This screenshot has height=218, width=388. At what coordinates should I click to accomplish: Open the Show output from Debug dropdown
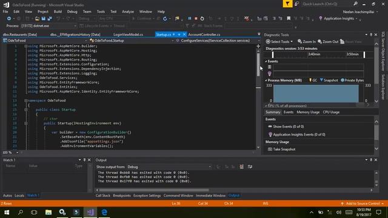click(169, 167)
